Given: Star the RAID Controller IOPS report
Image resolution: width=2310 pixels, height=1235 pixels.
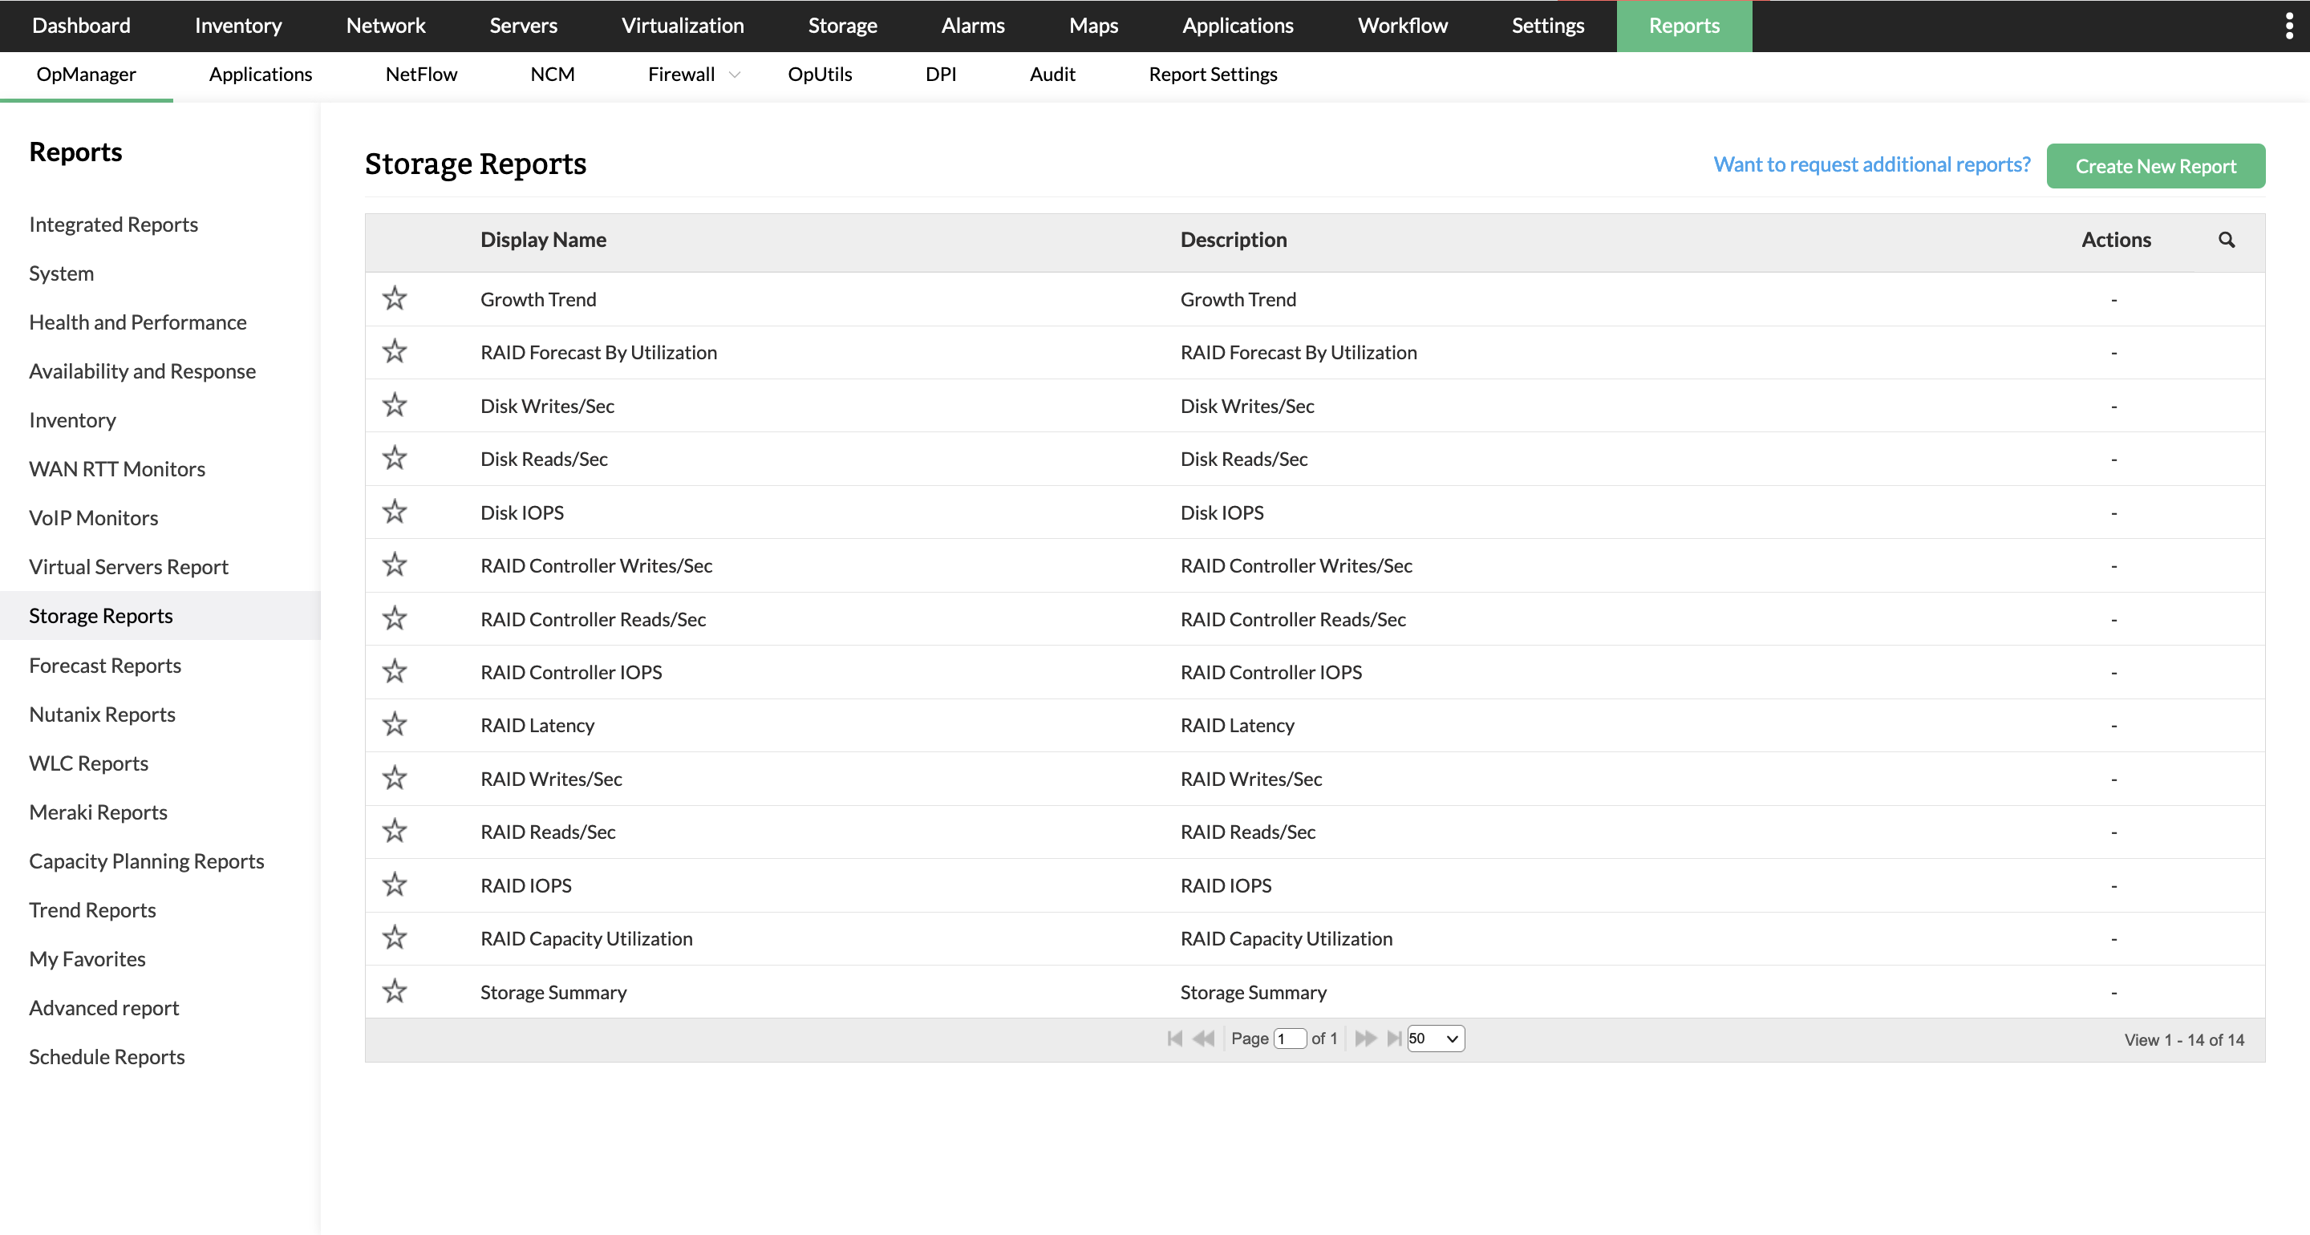Looking at the screenshot, I should [395, 671].
